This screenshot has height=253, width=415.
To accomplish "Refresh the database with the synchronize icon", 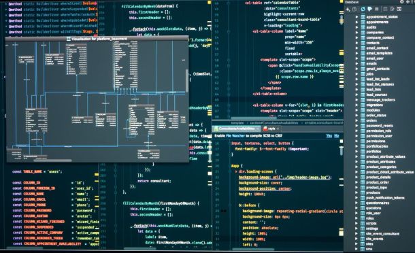I will [363, 10].
